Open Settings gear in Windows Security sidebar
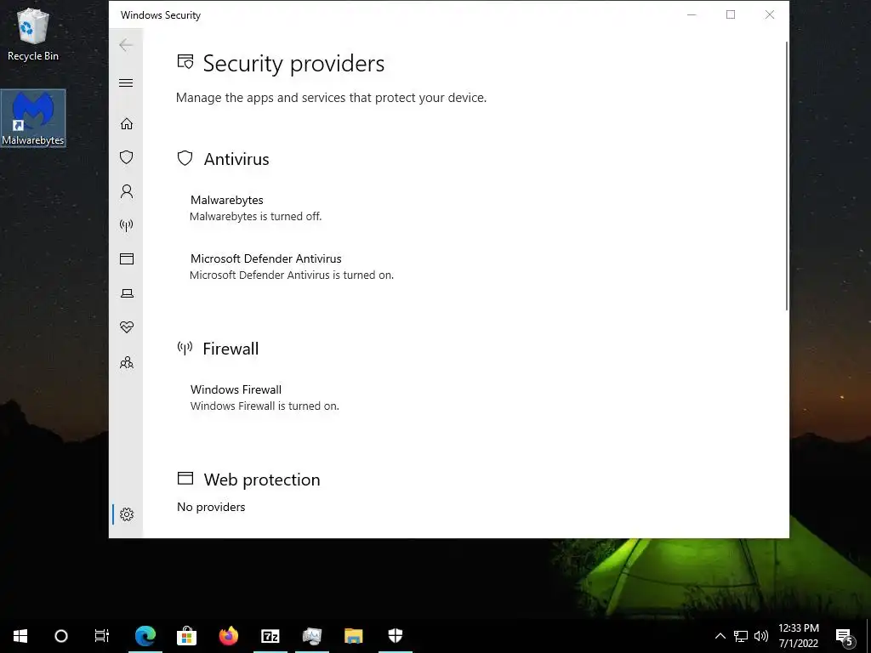Viewport: 871px width, 653px height. [x=127, y=514]
